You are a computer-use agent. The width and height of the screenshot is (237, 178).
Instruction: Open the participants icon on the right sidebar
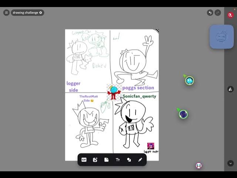[x=230, y=89]
